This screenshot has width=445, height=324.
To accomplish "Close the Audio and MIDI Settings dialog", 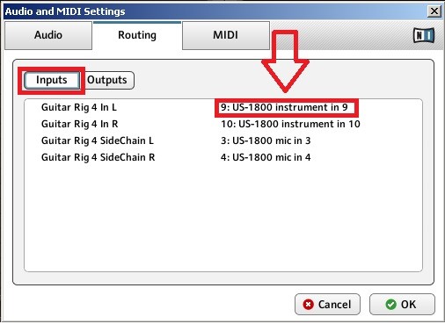I will pyautogui.click(x=434, y=11).
